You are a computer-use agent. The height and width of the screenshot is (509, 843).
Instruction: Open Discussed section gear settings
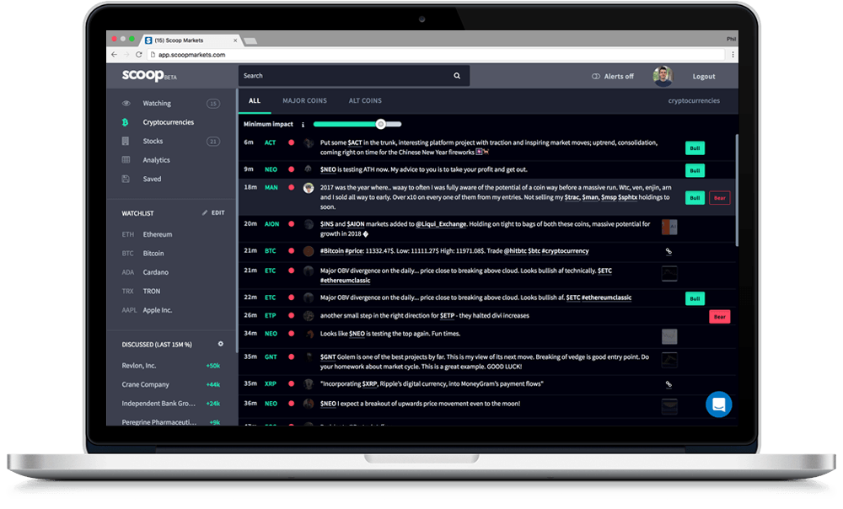220,344
